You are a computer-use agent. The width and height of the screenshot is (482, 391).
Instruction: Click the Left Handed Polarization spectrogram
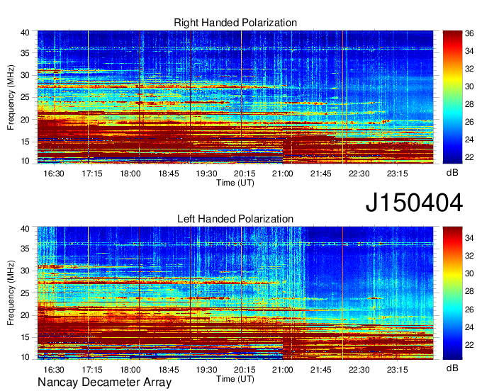click(x=235, y=293)
